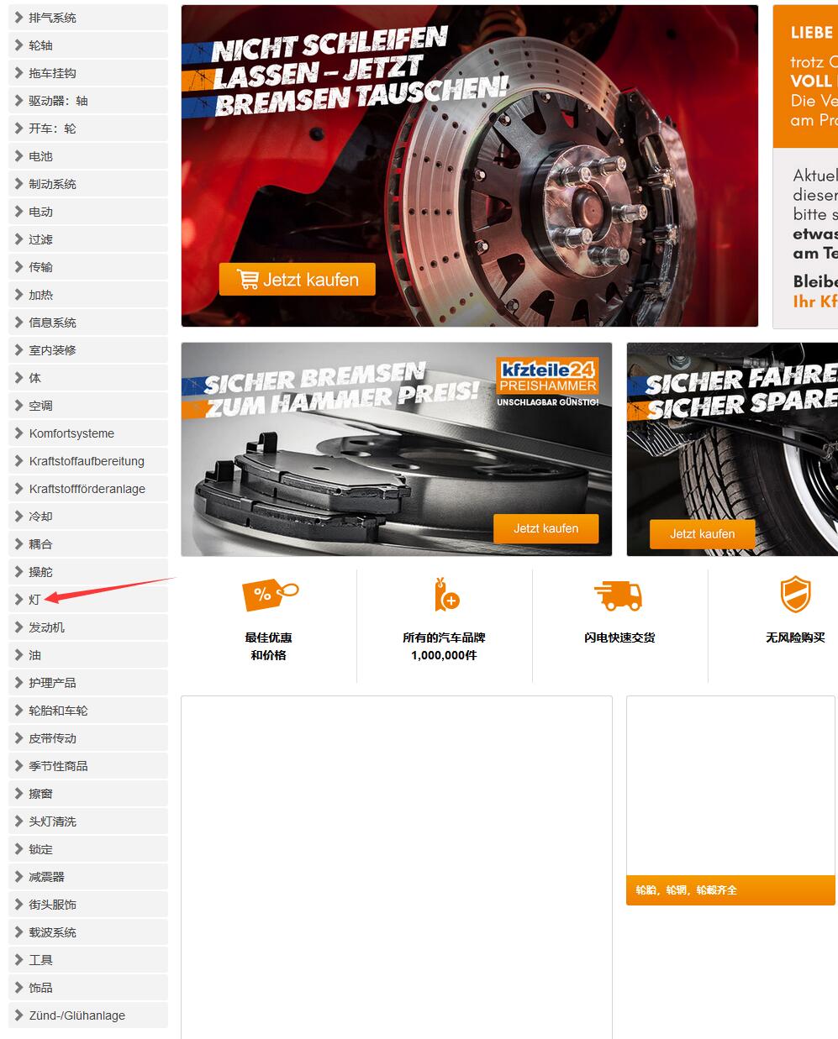Click the tire Sicher Fahren banner image
The width and height of the screenshot is (838, 1039).
732,449
